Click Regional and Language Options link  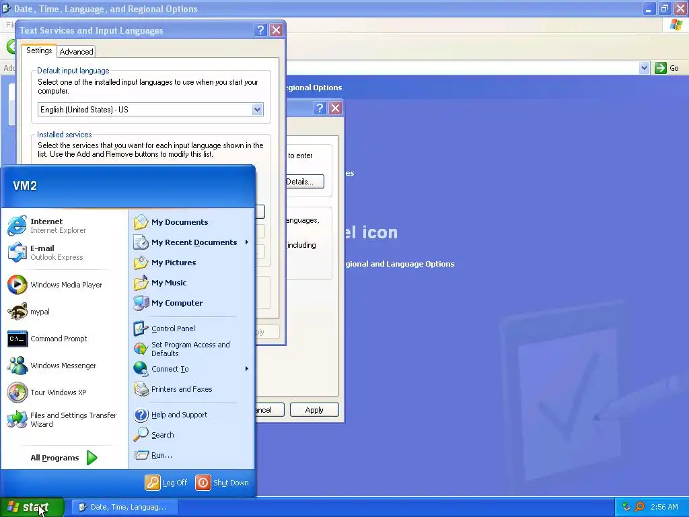click(x=400, y=264)
